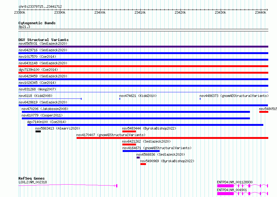Click the ENTPD4|NM_004901 gene label
The image size is (277, 197).
232,190
